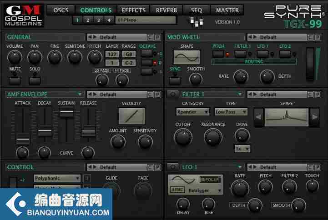Click General preset copy C button

[150, 37]
